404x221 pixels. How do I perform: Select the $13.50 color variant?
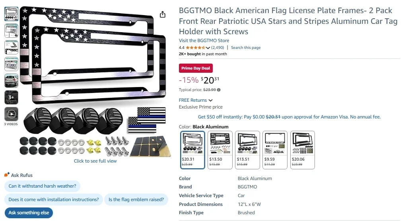(220, 150)
